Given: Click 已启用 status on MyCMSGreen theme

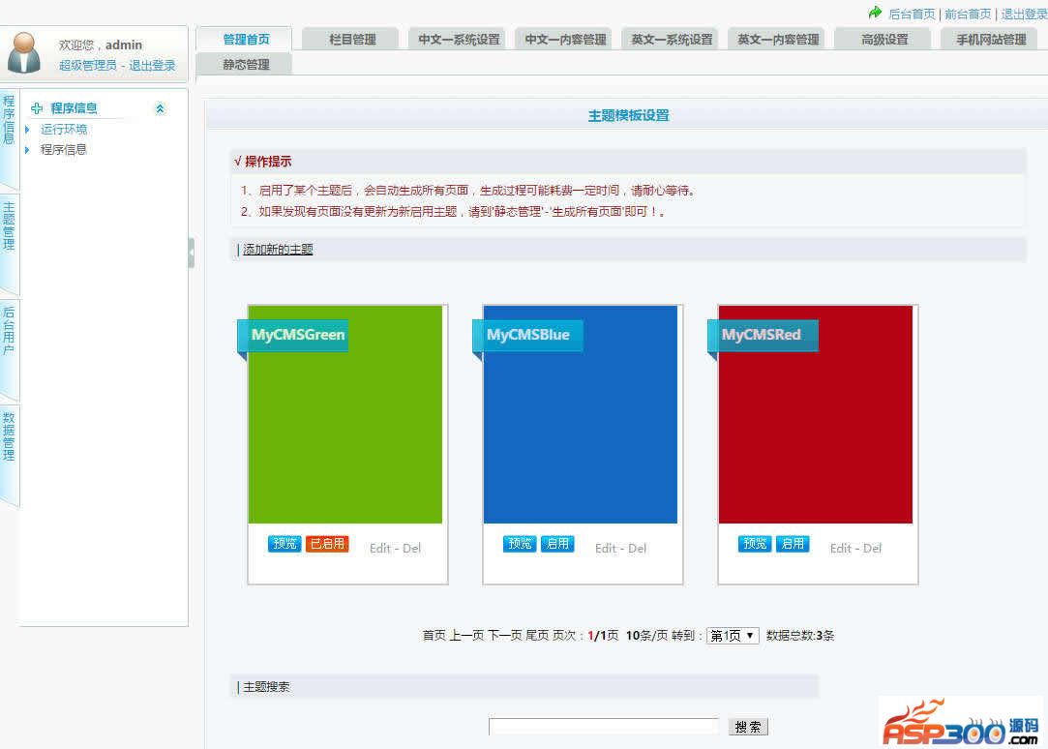Looking at the screenshot, I should point(327,544).
